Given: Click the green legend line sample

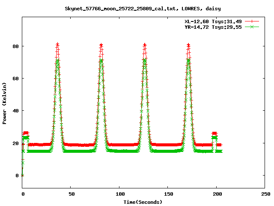Looking at the screenshot, I should click(x=252, y=27).
